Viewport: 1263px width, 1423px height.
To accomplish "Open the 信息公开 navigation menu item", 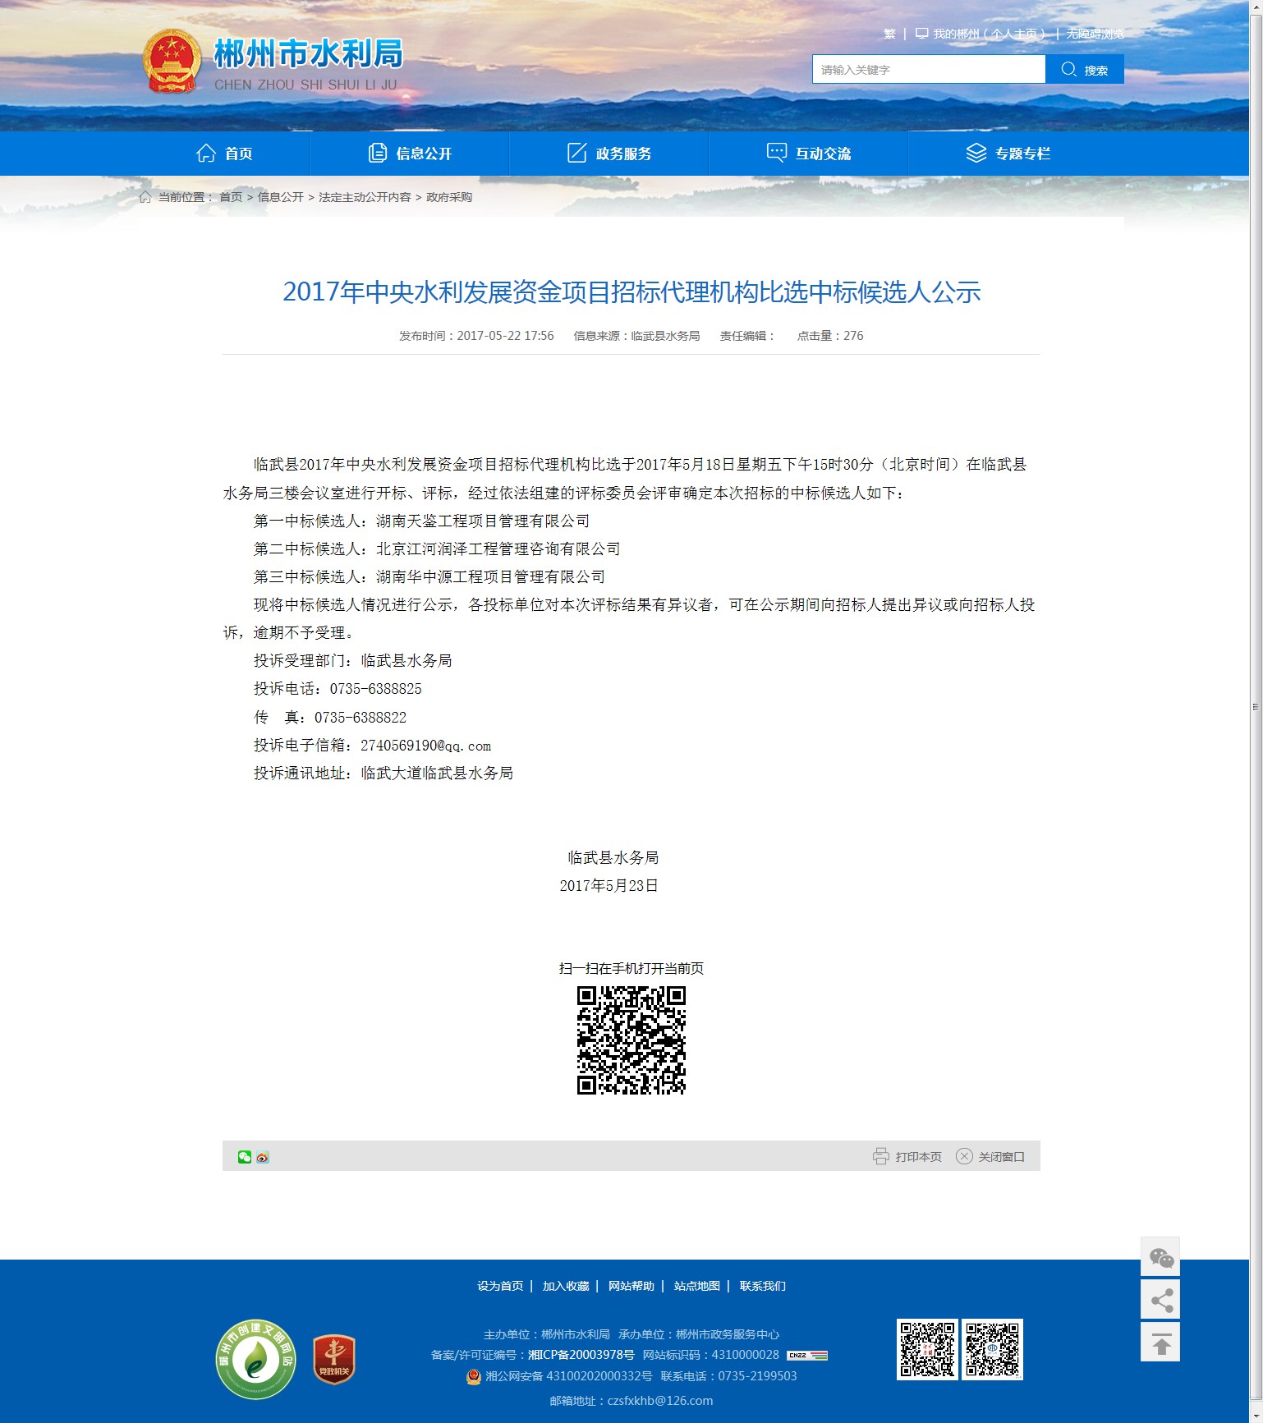I will point(410,154).
